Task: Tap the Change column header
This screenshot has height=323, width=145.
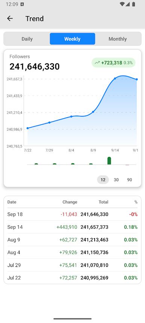Action: coord(70,202)
